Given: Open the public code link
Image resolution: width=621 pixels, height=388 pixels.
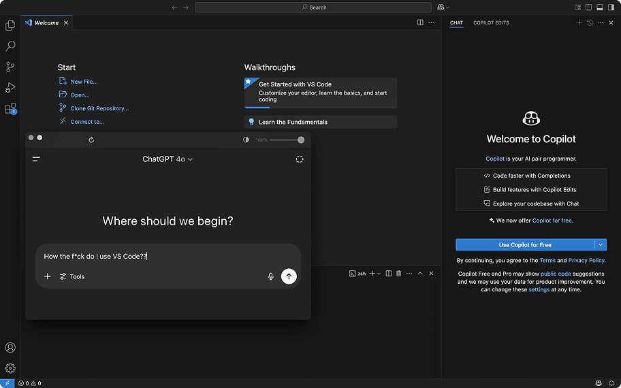Looking at the screenshot, I should (556, 274).
